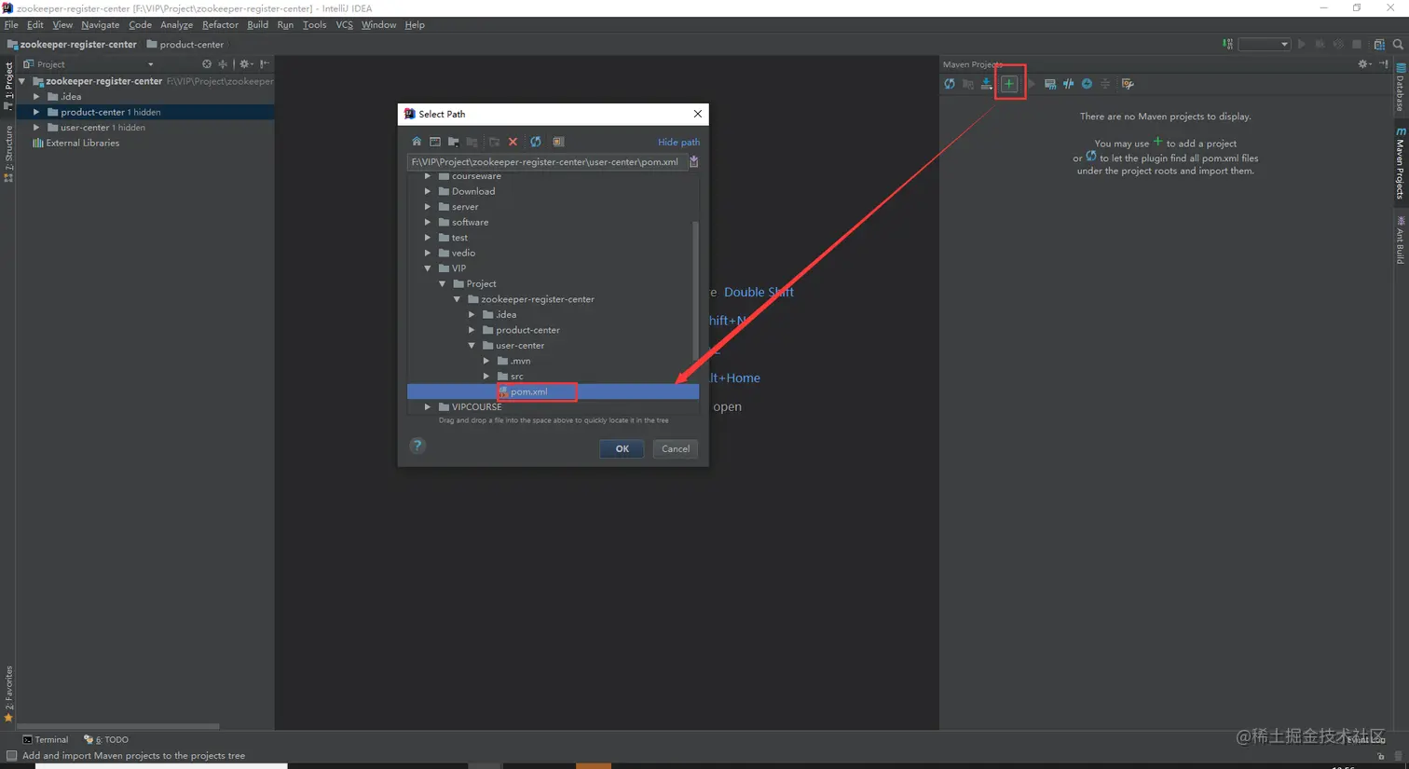This screenshot has height=769, width=1409.
Task: Expand the src folder in Select Path
Action: (x=486, y=377)
